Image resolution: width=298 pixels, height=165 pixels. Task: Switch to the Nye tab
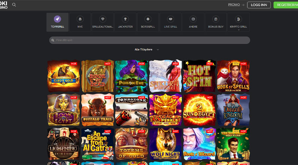(80, 22)
